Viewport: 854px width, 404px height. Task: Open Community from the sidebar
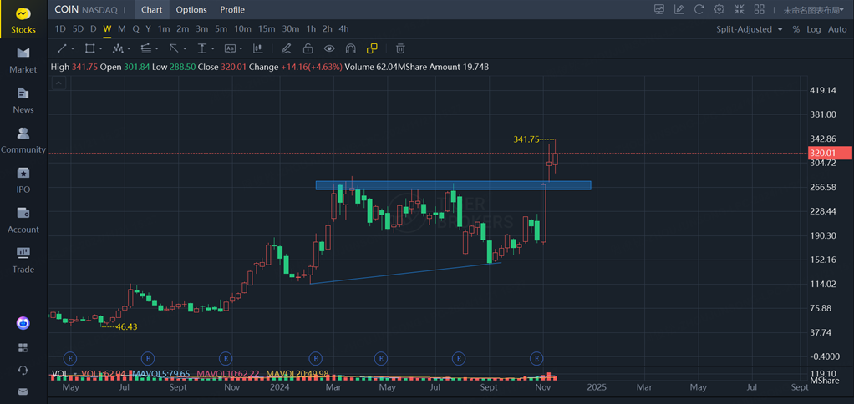23,139
